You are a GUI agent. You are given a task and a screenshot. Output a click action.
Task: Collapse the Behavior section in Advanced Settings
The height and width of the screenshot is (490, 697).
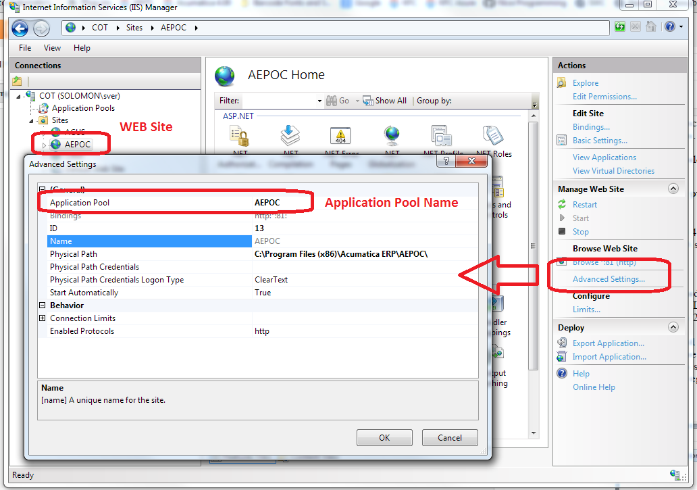43,305
